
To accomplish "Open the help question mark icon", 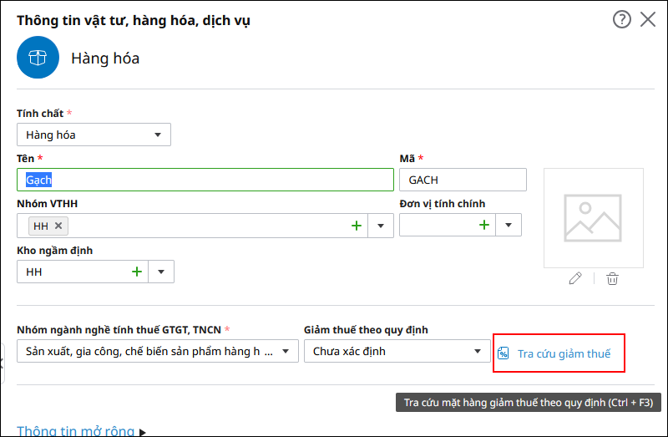I will click(621, 19).
